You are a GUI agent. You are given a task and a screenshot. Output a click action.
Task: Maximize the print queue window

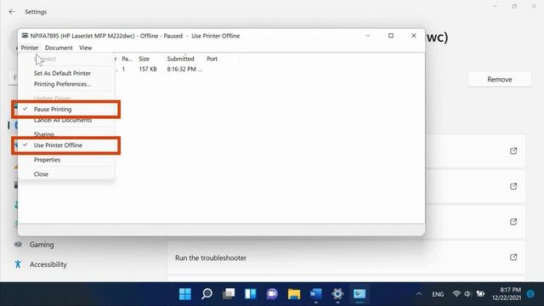click(x=391, y=36)
